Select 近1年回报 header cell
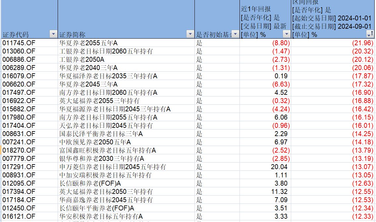376x222 pixels. 265,19
